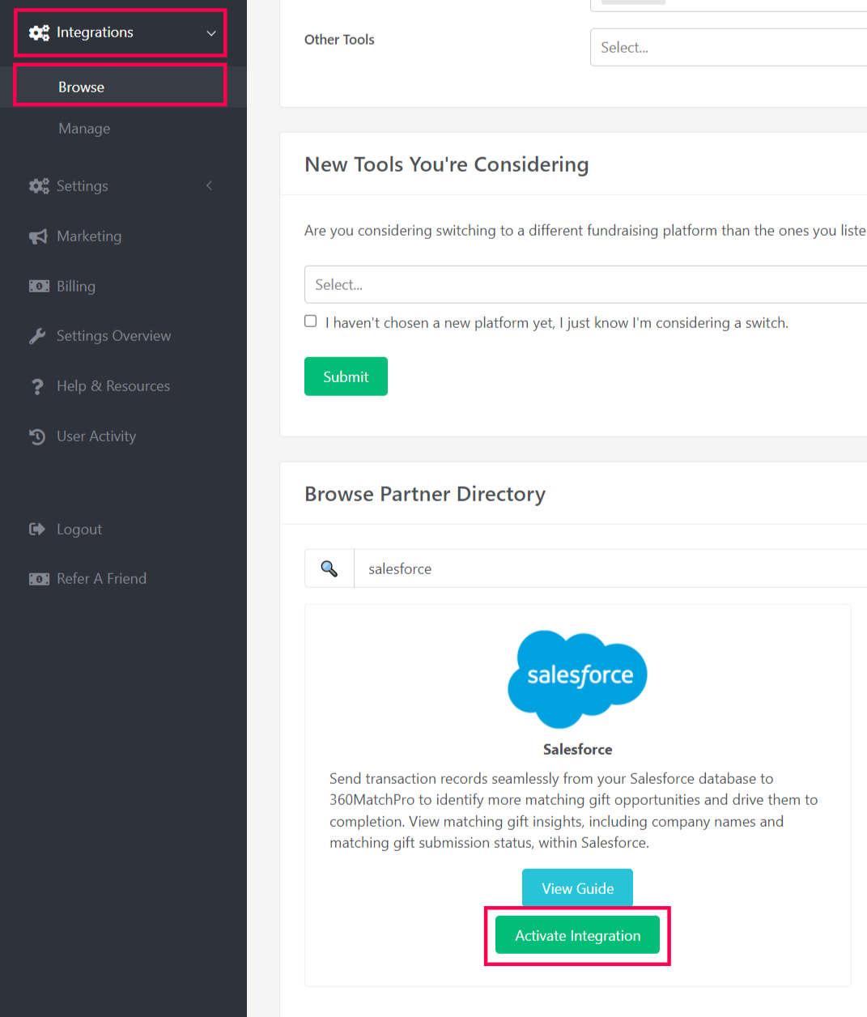Click the Settings Overview wrench icon
The image size is (867, 1017).
point(37,336)
